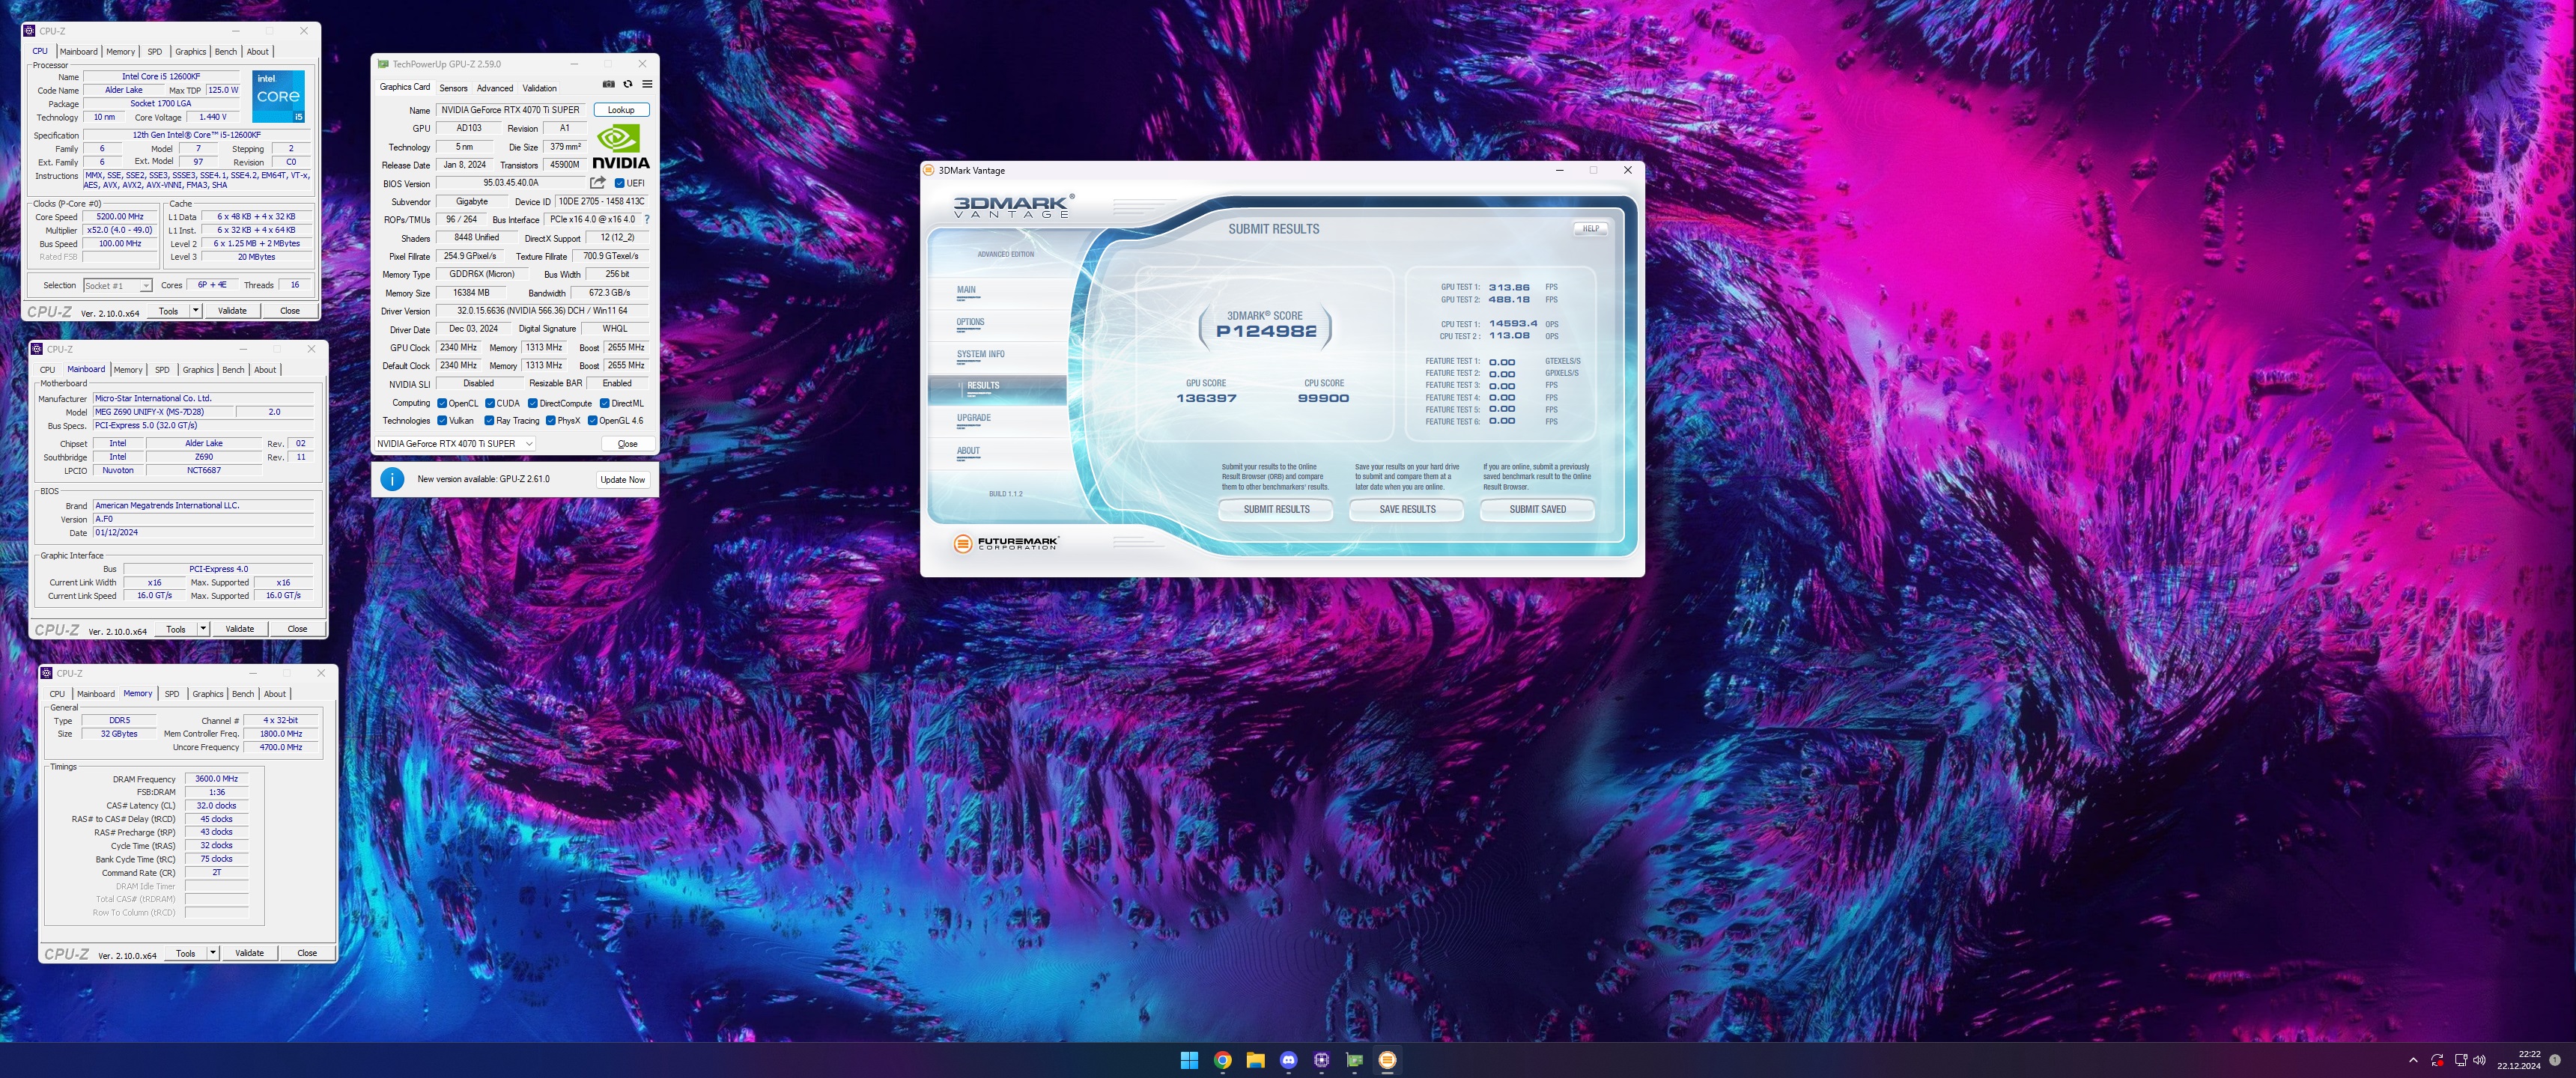Click the Futuremark Corporation logo

[x=1005, y=543]
